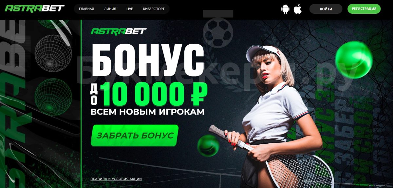Screen dimensions: 393x188
Task: Open the Главная menu item
Action: coord(86,9)
